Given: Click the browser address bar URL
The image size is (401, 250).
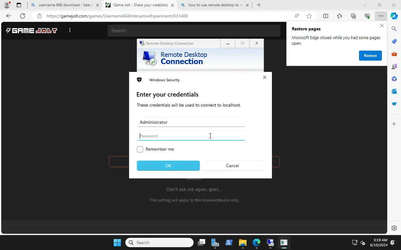Looking at the screenshot, I should 117,16.
